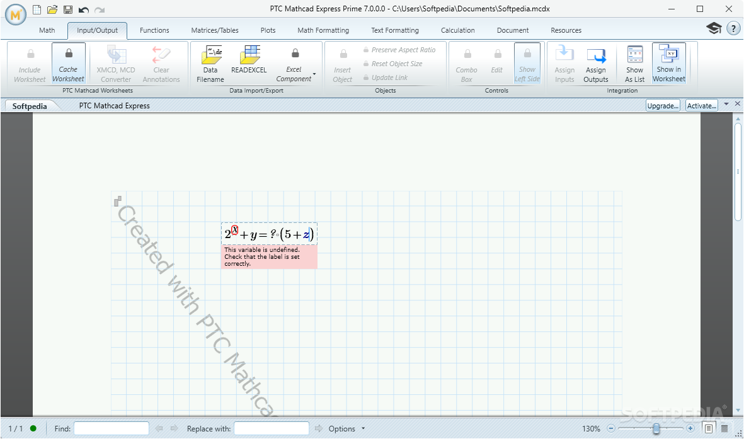Viewport: 744px width, 439px height.
Task: Click the calculation status green indicator
Action: (33, 428)
